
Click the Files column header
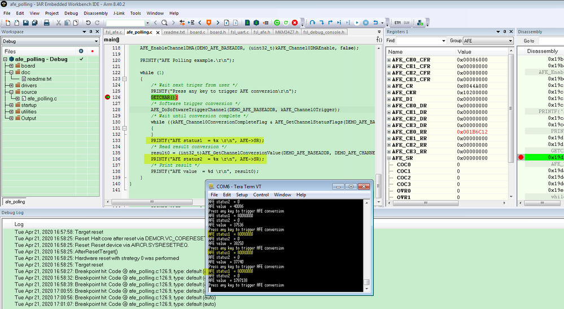[x=39, y=51]
